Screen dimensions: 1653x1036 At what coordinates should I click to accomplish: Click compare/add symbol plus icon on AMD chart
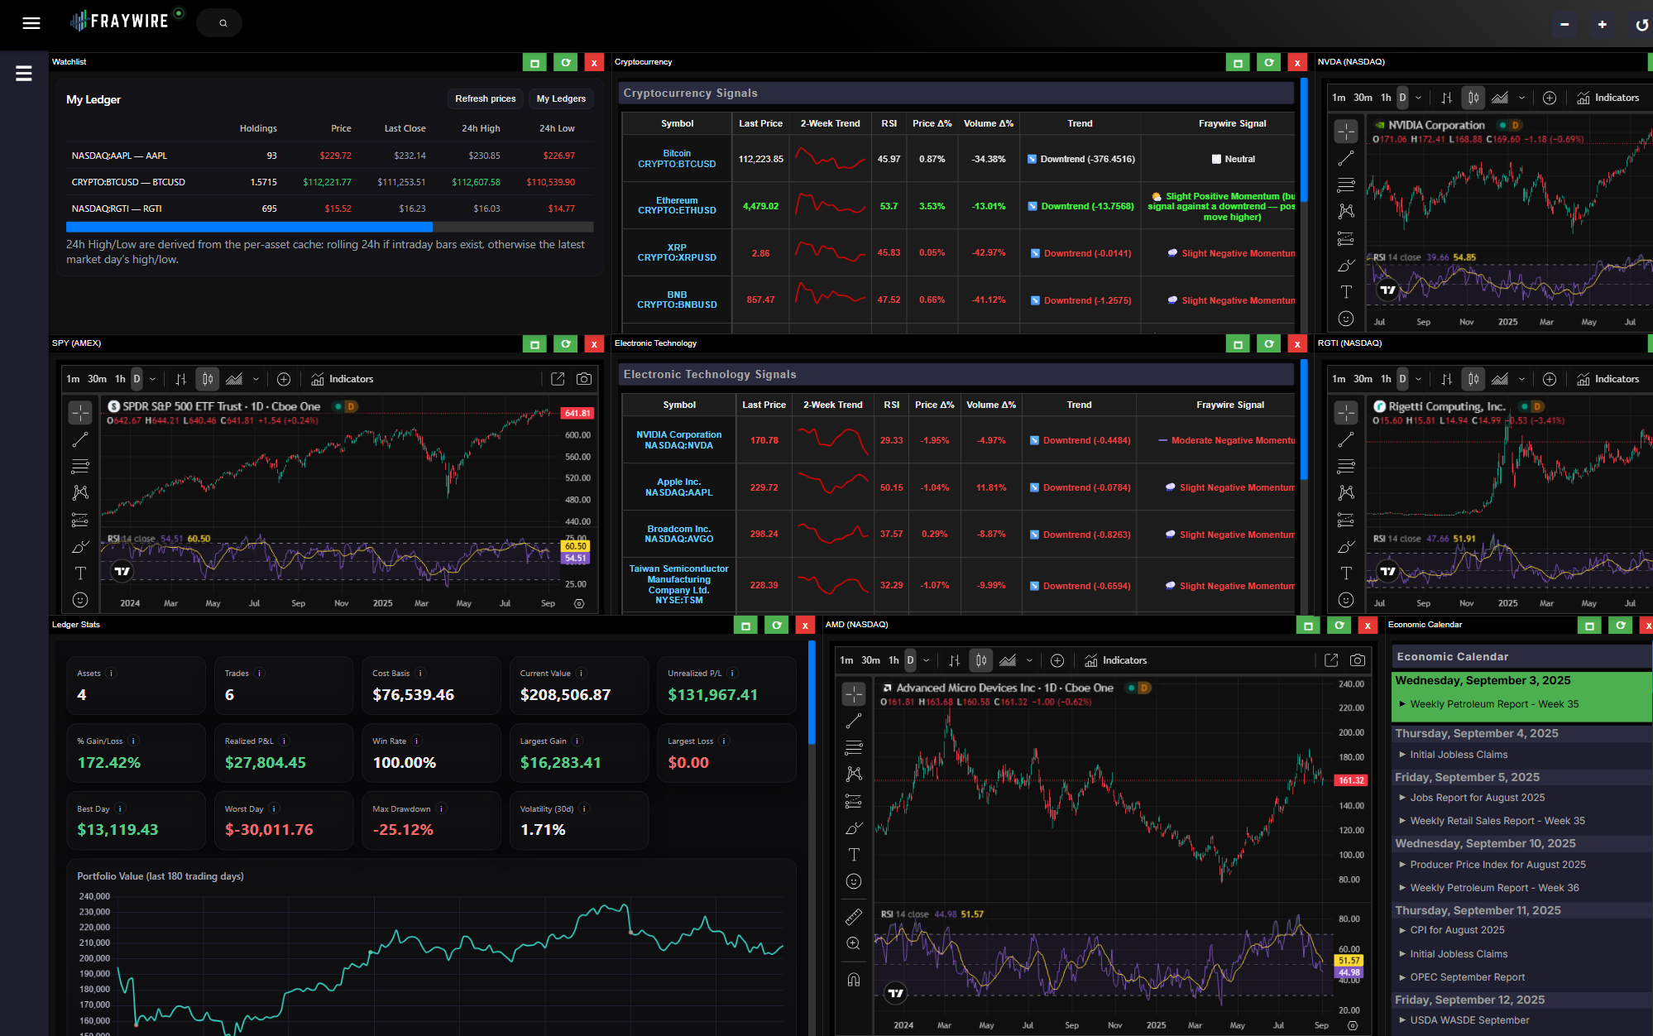point(1057,660)
